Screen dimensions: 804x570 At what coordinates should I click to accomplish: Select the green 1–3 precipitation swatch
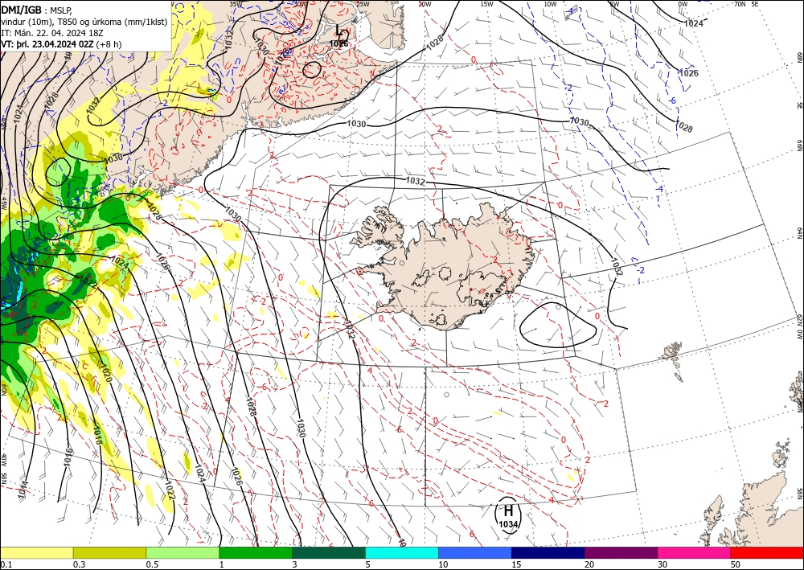[256, 552]
